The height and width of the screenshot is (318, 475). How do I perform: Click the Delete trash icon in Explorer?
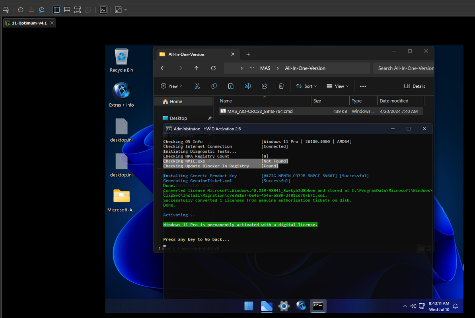(x=281, y=86)
